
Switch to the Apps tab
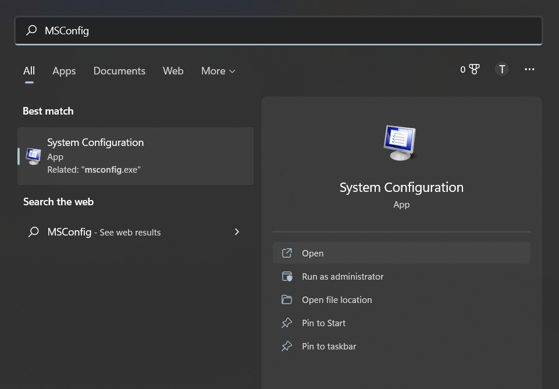point(64,71)
